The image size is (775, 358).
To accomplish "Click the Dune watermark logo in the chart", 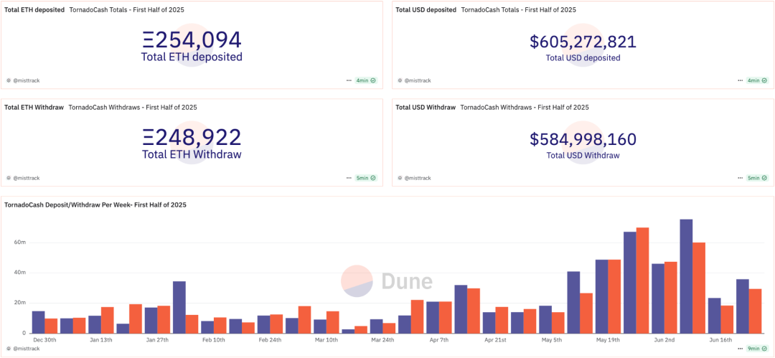I will (387, 281).
